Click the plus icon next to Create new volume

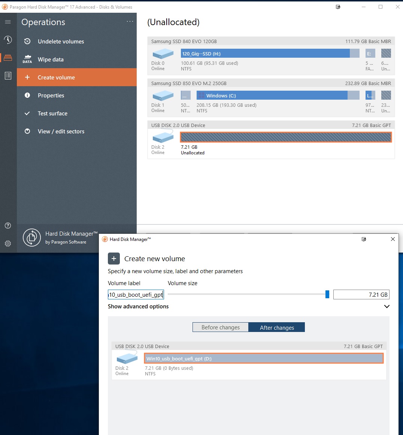pos(114,259)
